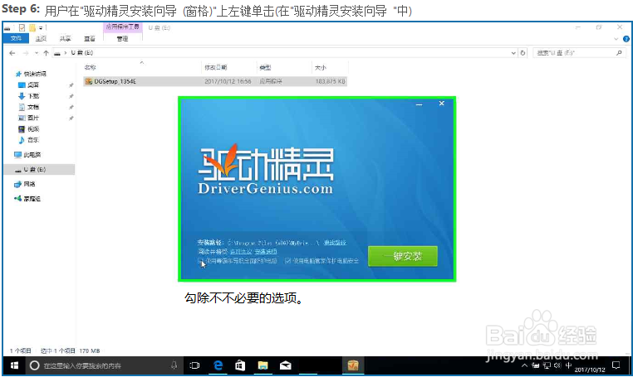This screenshot has height=377, width=633.
Task: Open the taskbar clock showing 2017/10/12
Action: [590, 370]
